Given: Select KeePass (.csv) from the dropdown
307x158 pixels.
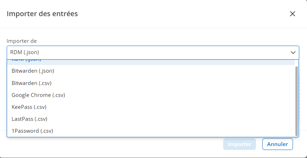Looking at the screenshot, I should (x=29, y=107).
